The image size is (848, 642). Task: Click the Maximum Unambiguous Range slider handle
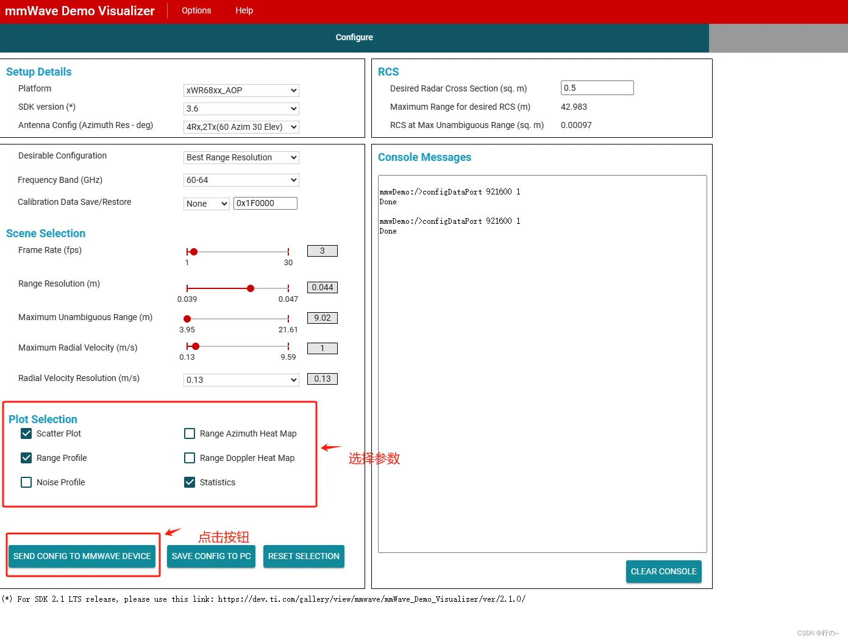(187, 319)
